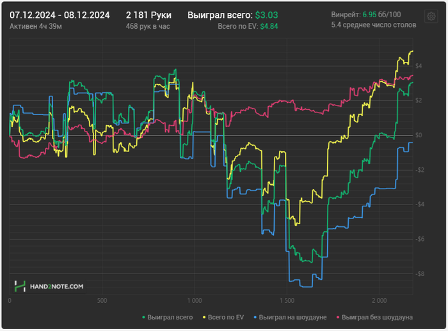Click the $2 y-axis label

(419, 100)
